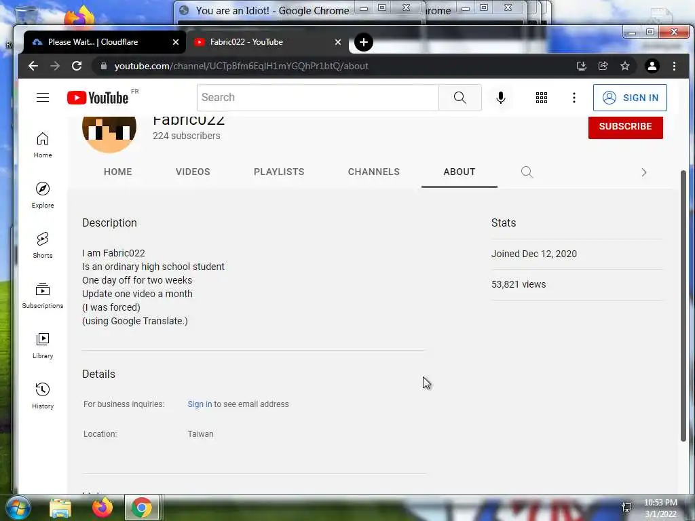
Task: Click the padlock site info icon
Action: [104, 66]
